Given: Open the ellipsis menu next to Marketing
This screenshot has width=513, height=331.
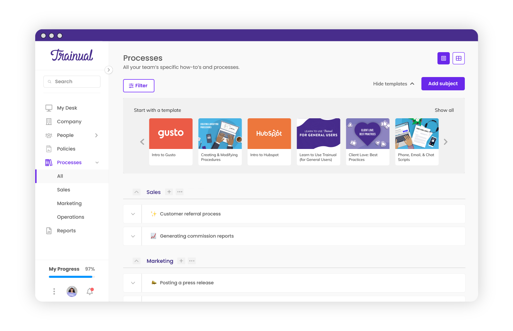Looking at the screenshot, I should tap(192, 261).
